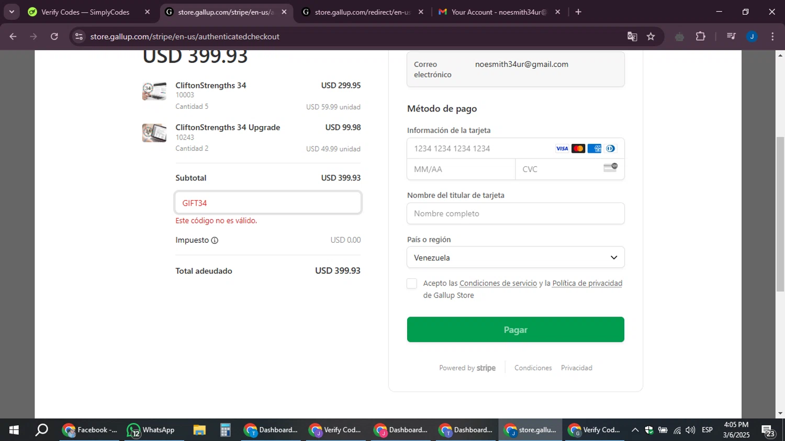Click the card number field
The width and height of the screenshot is (785, 441).
pos(515,149)
